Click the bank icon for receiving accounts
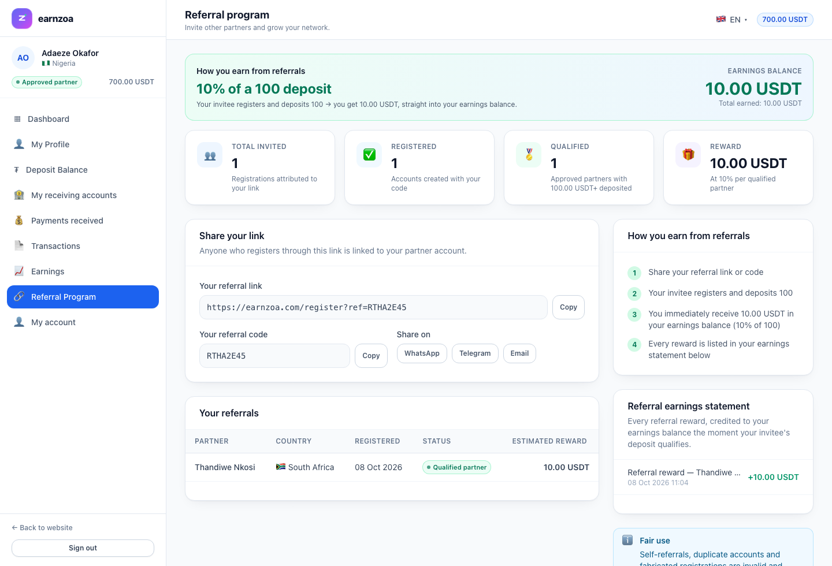Screen dimensions: 832x566 pos(19,195)
